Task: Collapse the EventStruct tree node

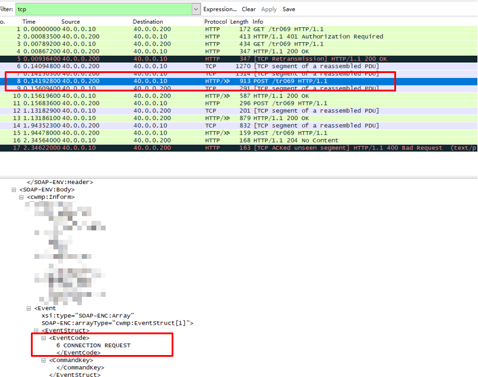Action: point(36,331)
